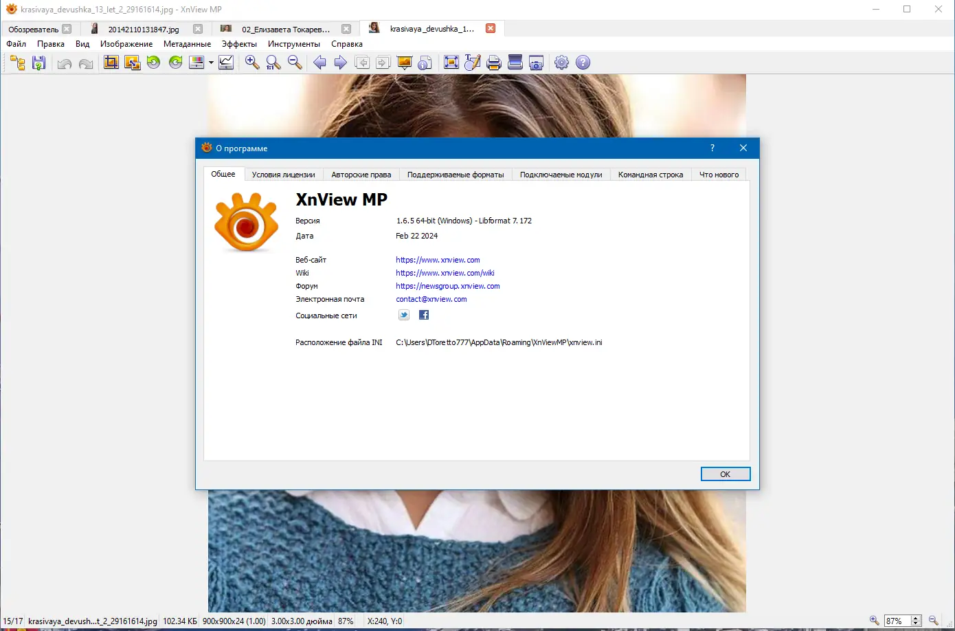Open the xnview.com/wiki link
Image resolution: width=955 pixels, height=631 pixels.
[445, 273]
